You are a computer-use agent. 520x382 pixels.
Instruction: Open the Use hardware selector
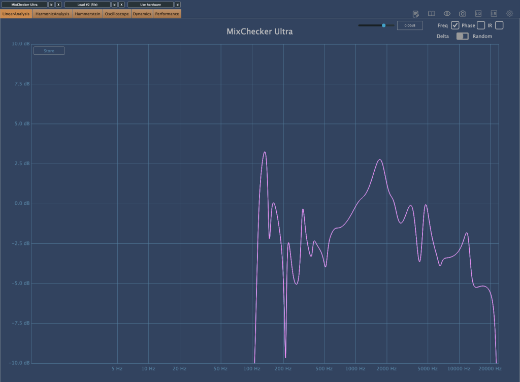pos(150,5)
